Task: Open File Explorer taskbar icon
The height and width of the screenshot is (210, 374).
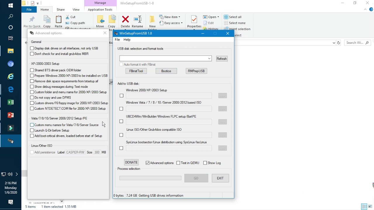Action: (11, 51)
